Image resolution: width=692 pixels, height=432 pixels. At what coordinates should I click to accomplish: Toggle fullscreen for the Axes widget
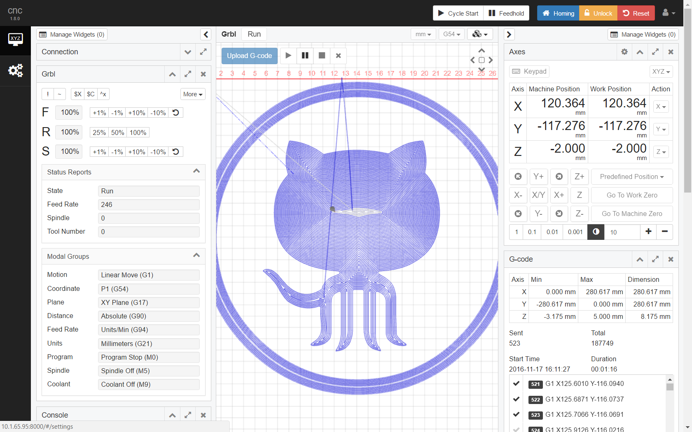coord(655,52)
